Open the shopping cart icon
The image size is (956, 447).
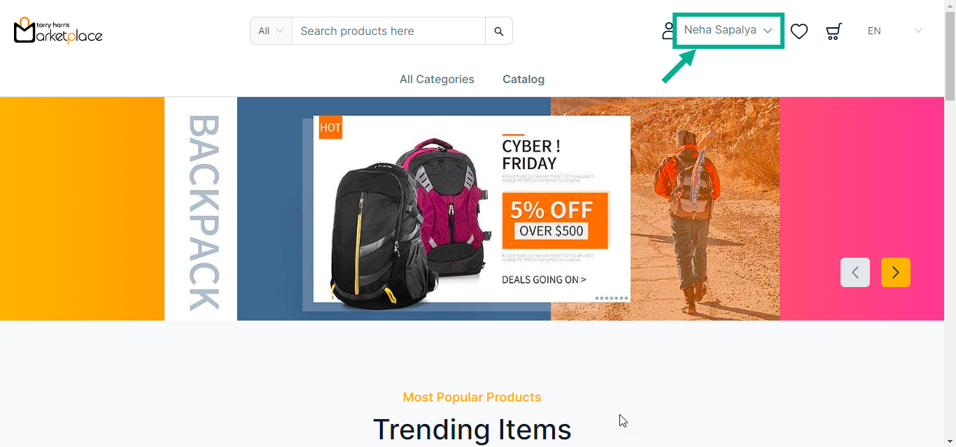tap(833, 31)
